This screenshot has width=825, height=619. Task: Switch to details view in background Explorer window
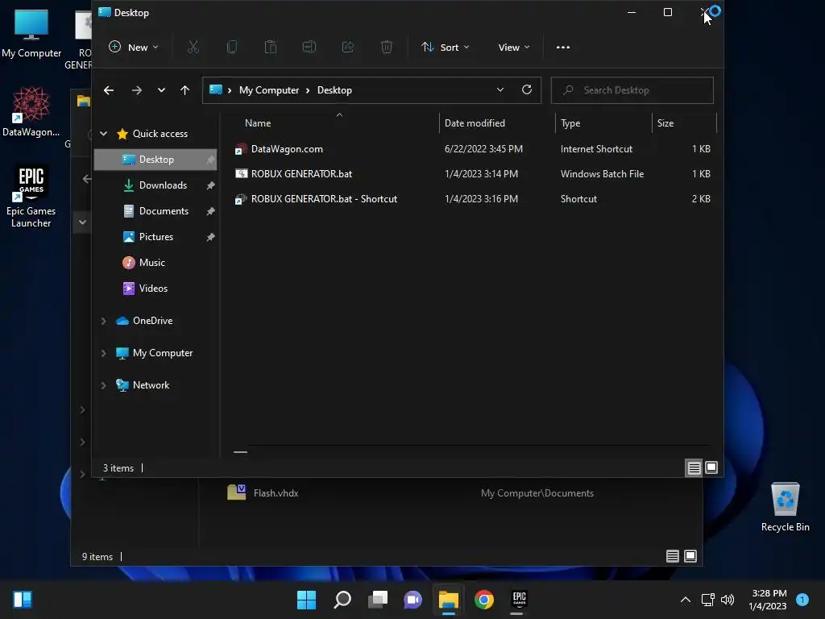click(x=673, y=556)
